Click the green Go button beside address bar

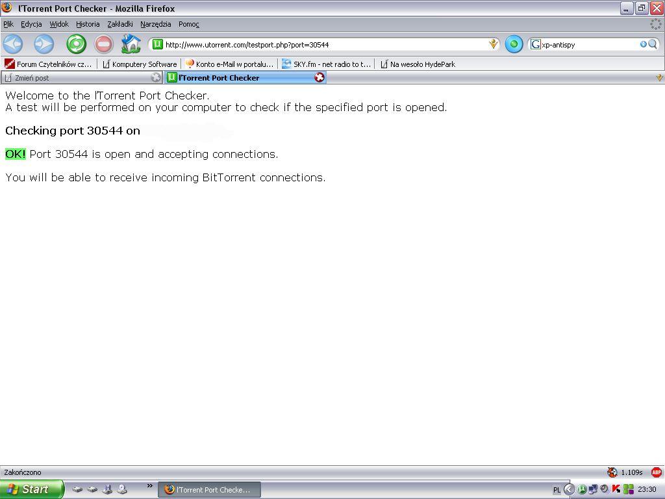[514, 44]
